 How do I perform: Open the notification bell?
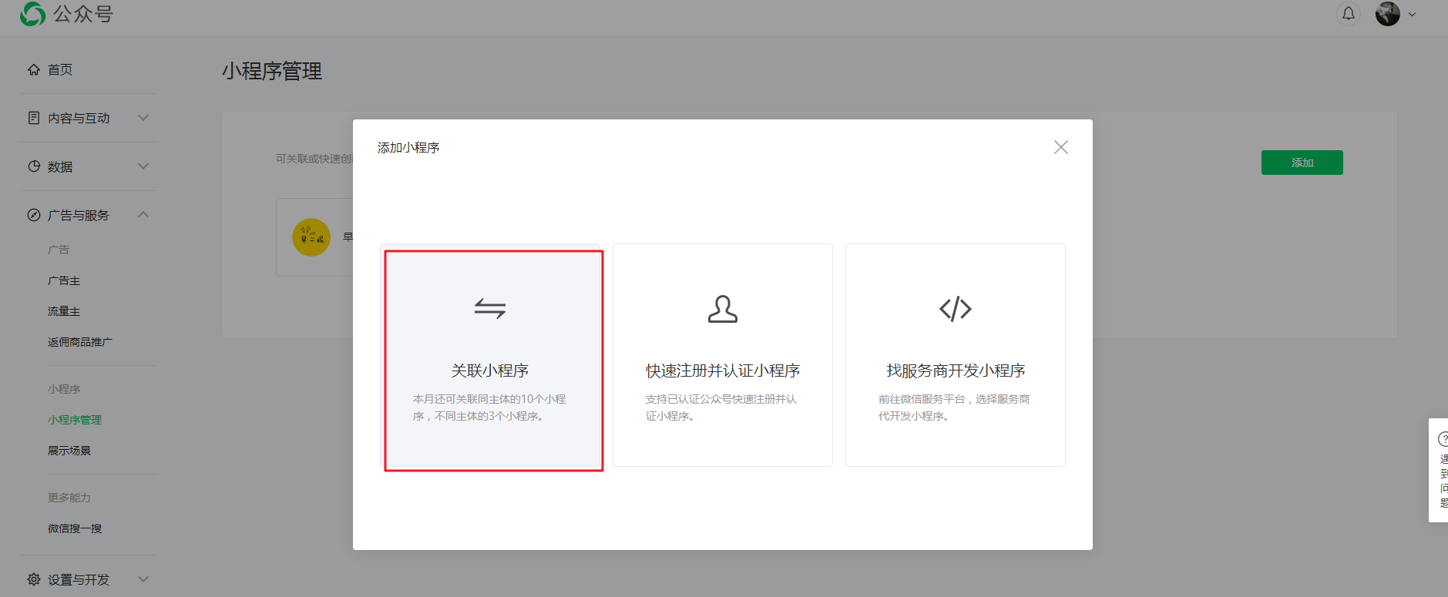pyautogui.click(x=1348, y=14)
